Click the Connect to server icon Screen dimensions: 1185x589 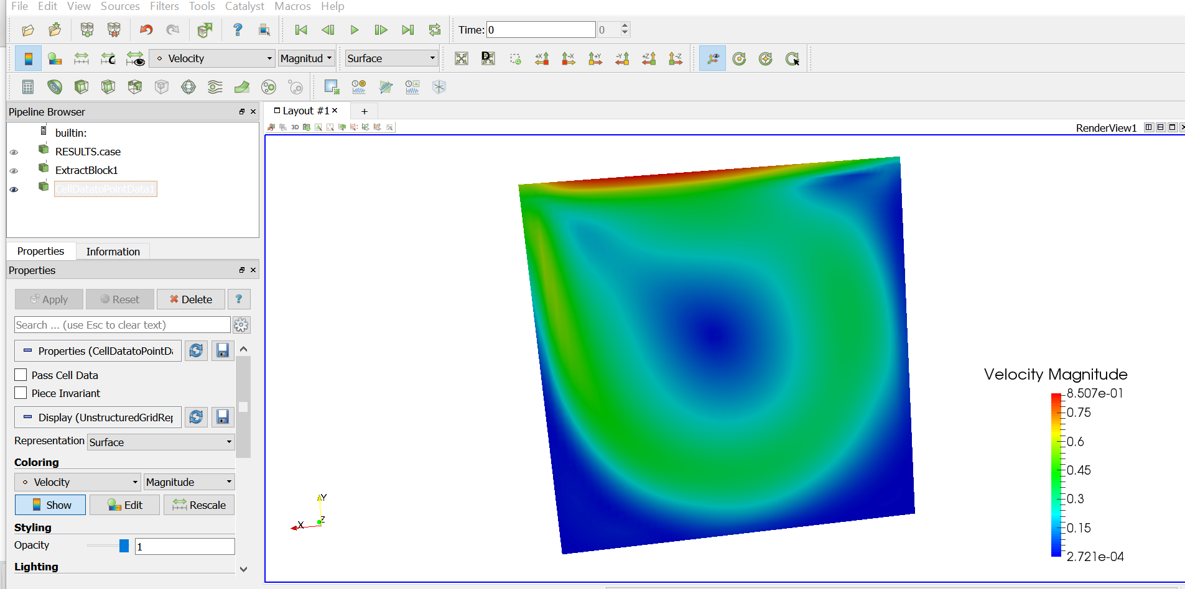coord(87,30)
